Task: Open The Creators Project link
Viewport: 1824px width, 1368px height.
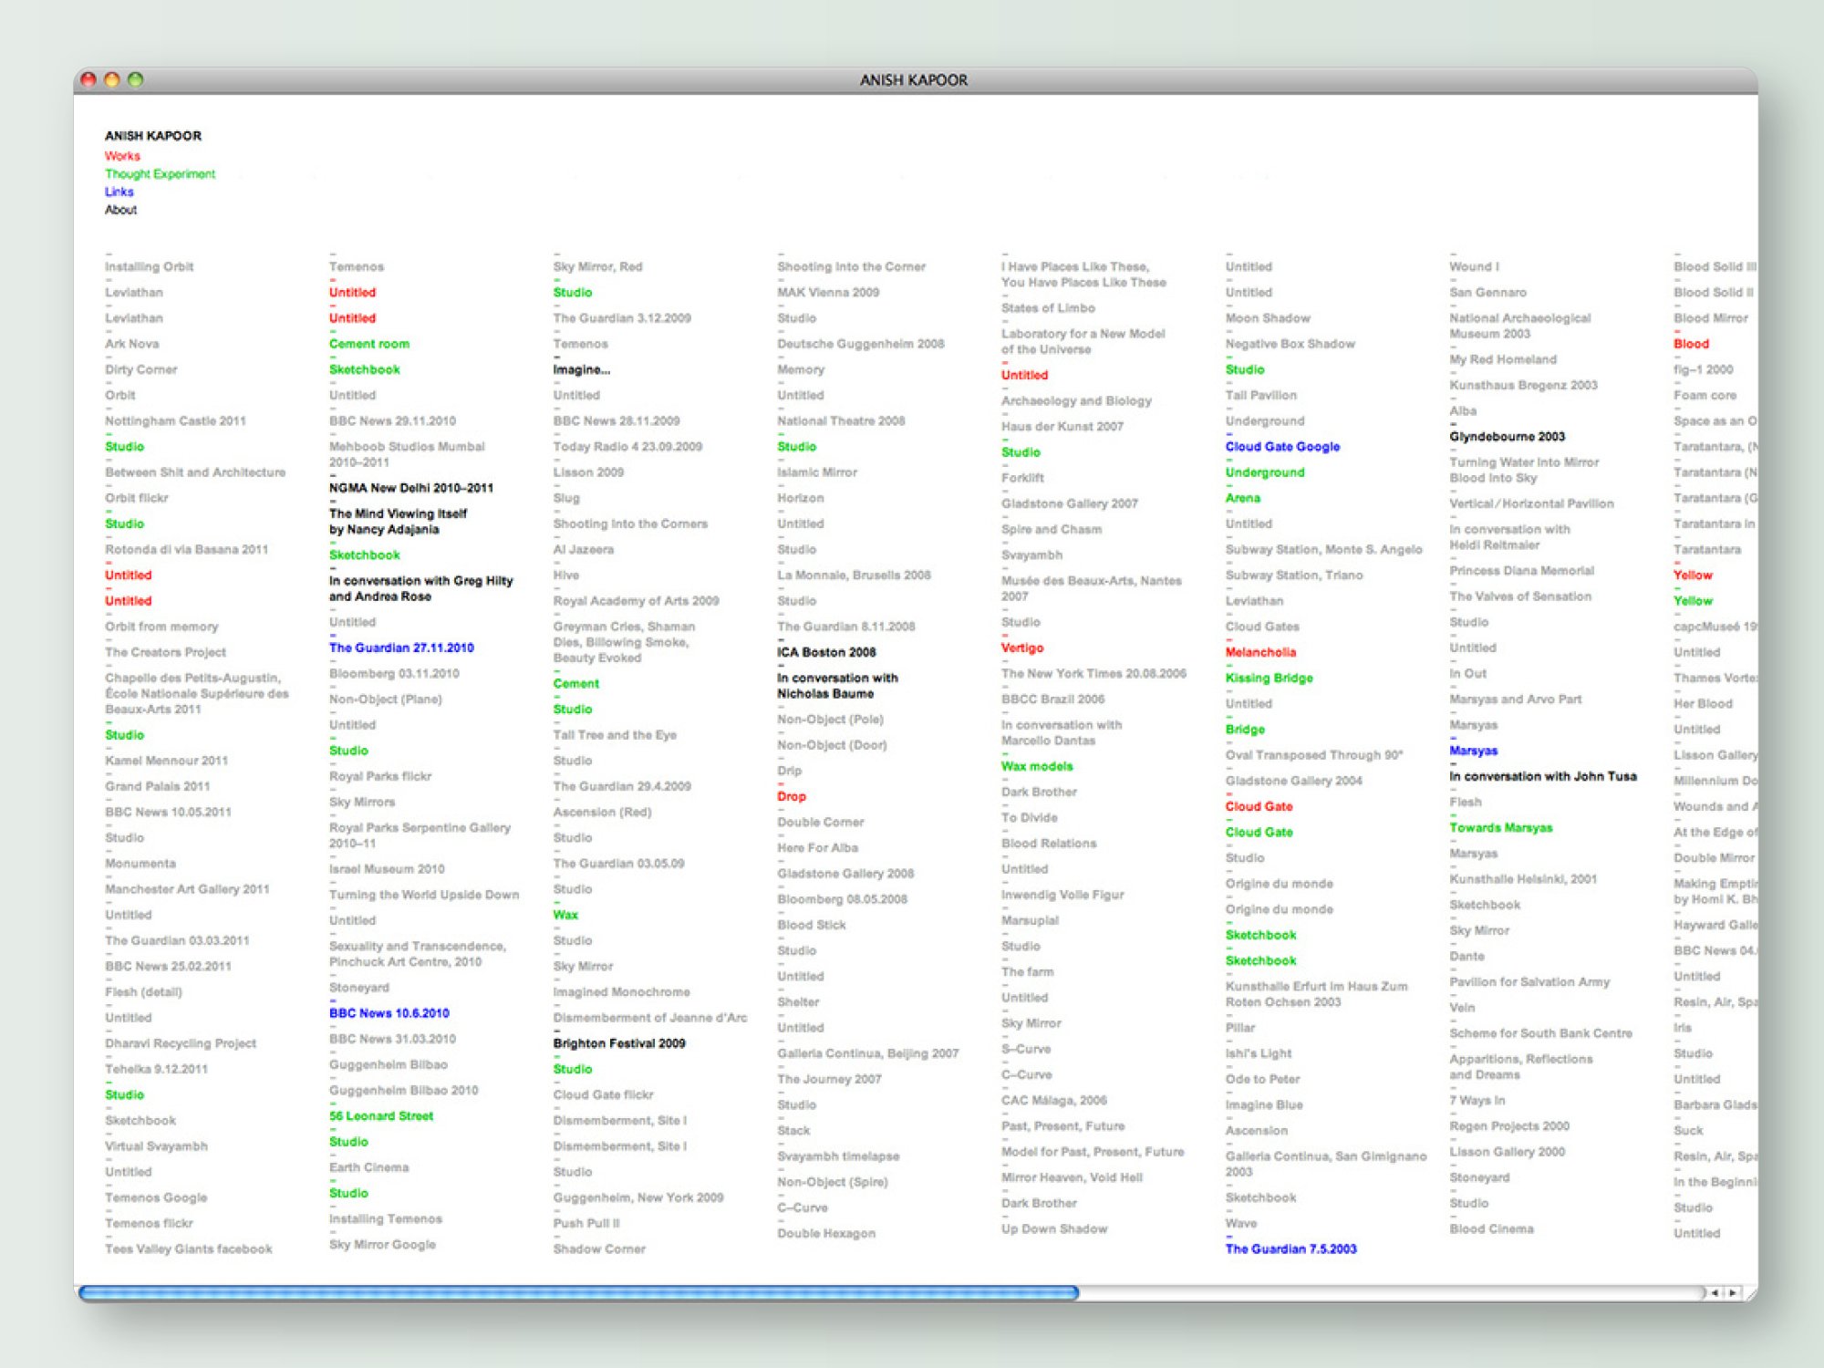Action: point(165,652)
